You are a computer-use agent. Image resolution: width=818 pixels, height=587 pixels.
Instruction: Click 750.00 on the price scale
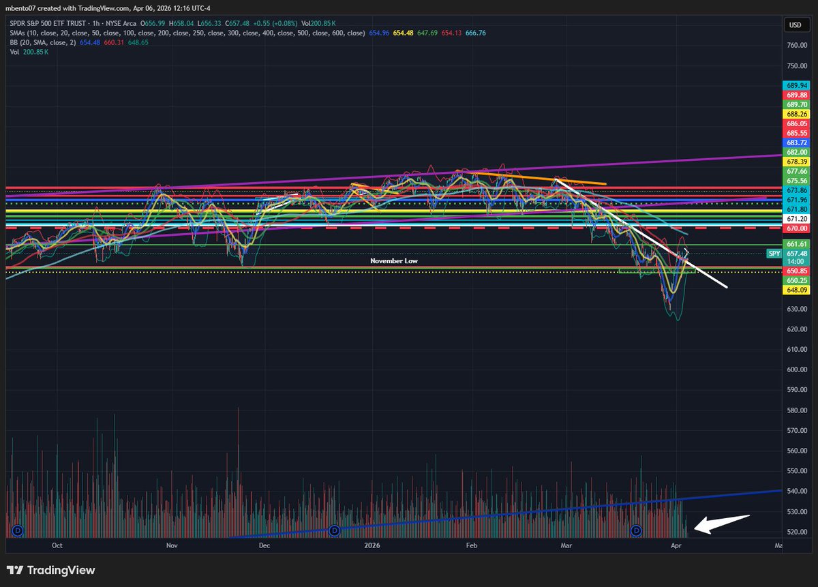tap(797, 66)
